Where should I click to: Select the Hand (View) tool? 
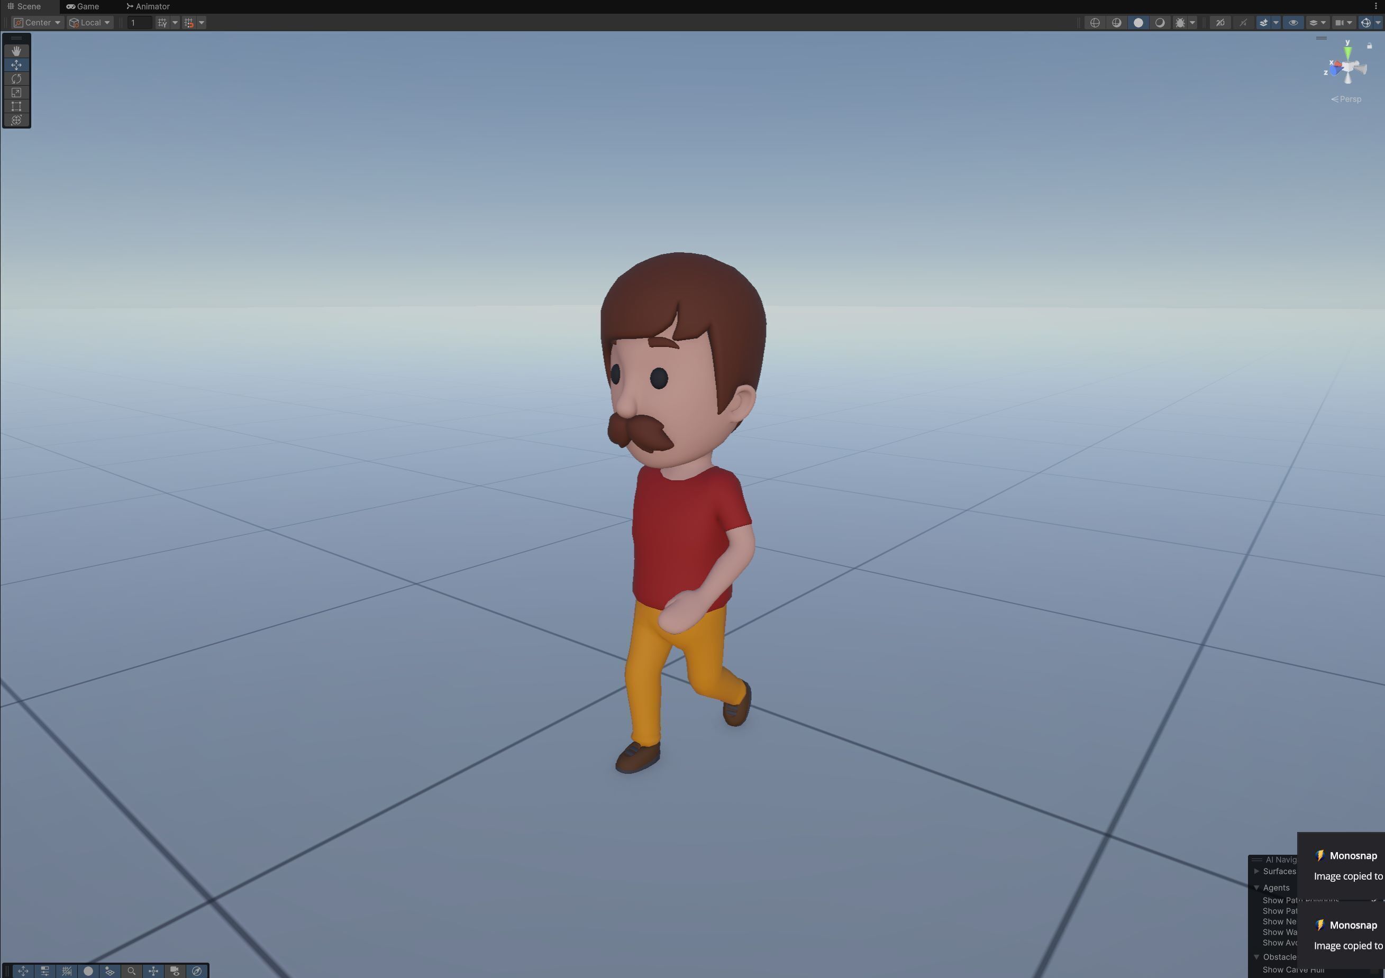coord(16,51)
